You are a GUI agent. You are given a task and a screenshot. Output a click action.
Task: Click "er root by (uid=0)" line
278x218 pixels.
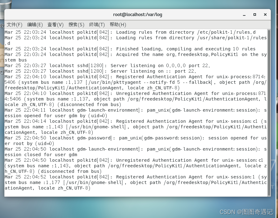click(x=29, y=143)
